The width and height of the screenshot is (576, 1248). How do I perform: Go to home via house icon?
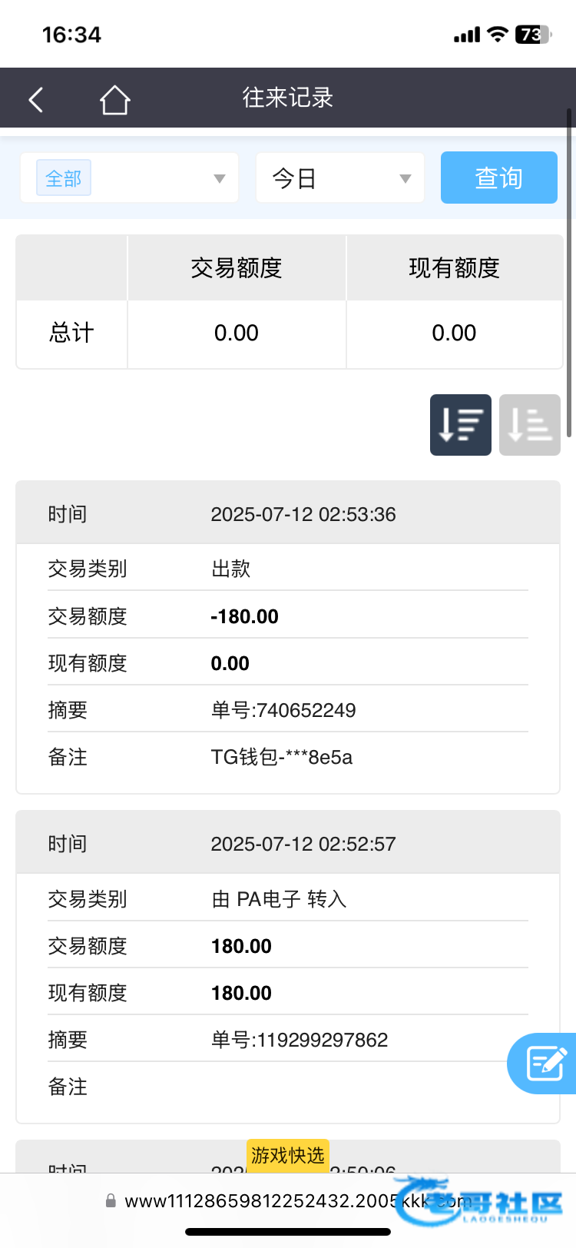click(x=114, y=100)
